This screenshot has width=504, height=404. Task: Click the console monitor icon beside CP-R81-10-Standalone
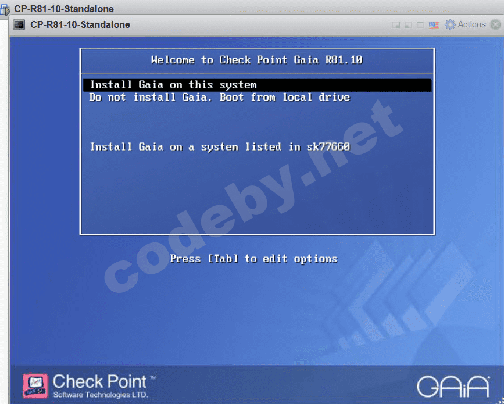[19, 25]
